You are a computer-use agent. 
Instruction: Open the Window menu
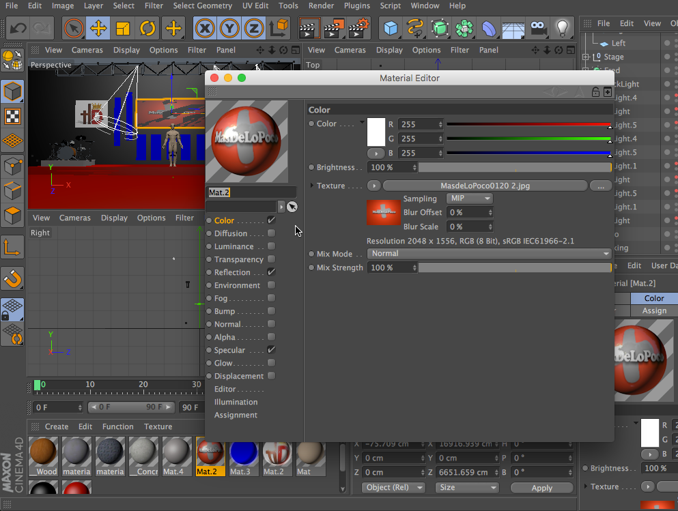tap(425, 5)
